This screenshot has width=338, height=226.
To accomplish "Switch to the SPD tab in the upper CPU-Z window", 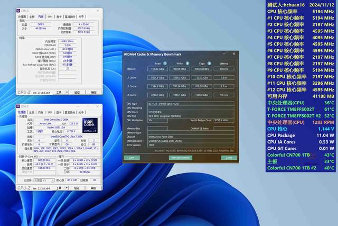I will coord(50,16).
